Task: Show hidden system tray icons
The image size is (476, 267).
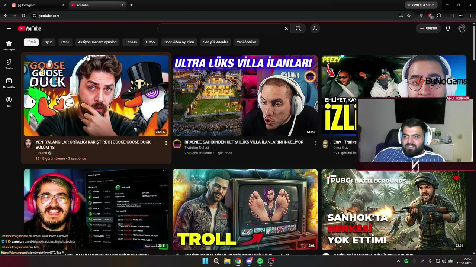Action: [398, 261]
